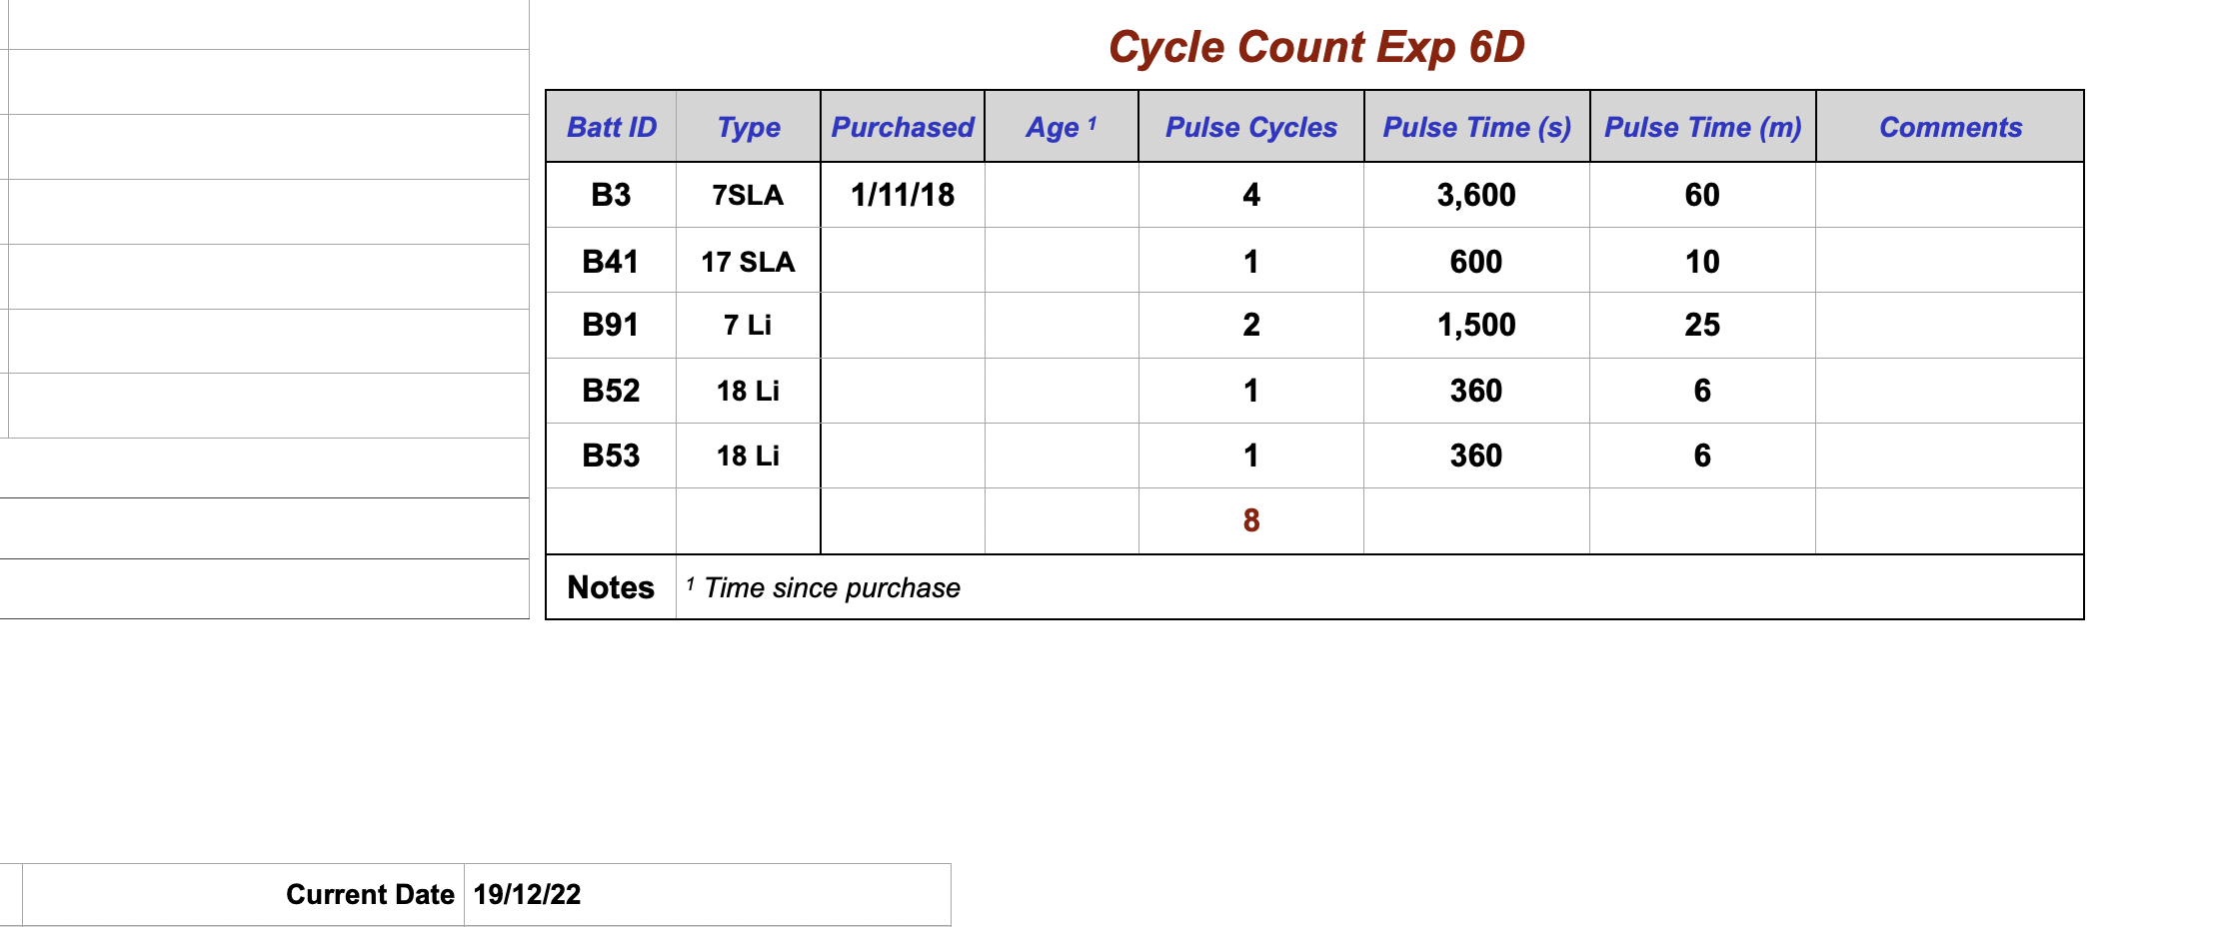The height and width of the screenshot is (927, 2229).
Task: Click the 'Purchased' column header
Action: (903, 127)
